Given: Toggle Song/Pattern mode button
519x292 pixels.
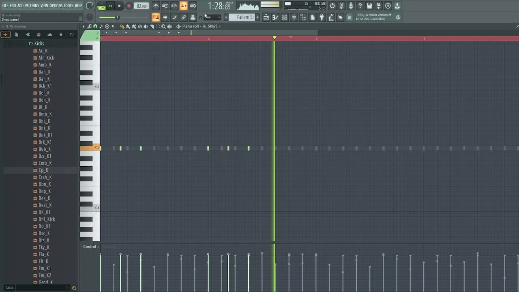Looking at the screenshot, I should 101,6.
